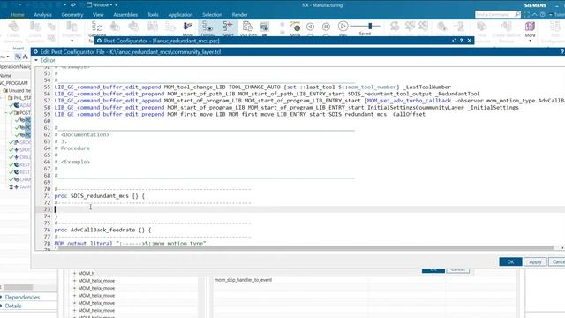The image size is (565, 318).
Task: Switch to the Tools ribbon tab
Action: [153, 15]
